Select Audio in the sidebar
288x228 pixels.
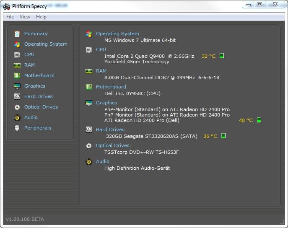click(31, 117)
